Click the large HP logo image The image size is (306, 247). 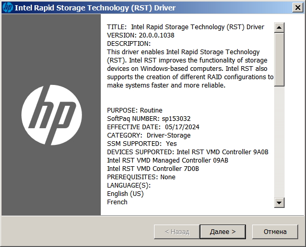pos(52,115)
